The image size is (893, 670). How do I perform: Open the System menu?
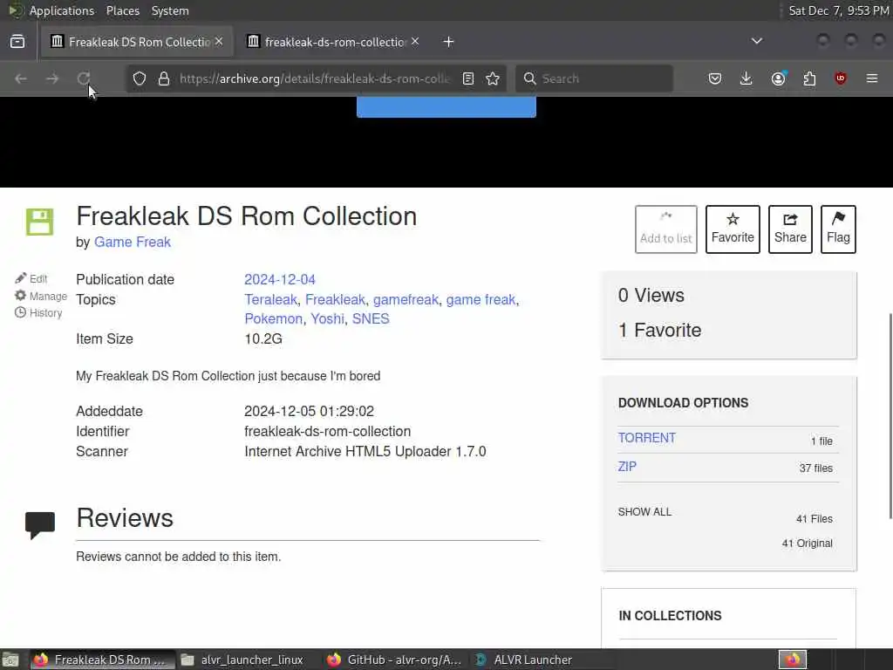tap(170, 10)
